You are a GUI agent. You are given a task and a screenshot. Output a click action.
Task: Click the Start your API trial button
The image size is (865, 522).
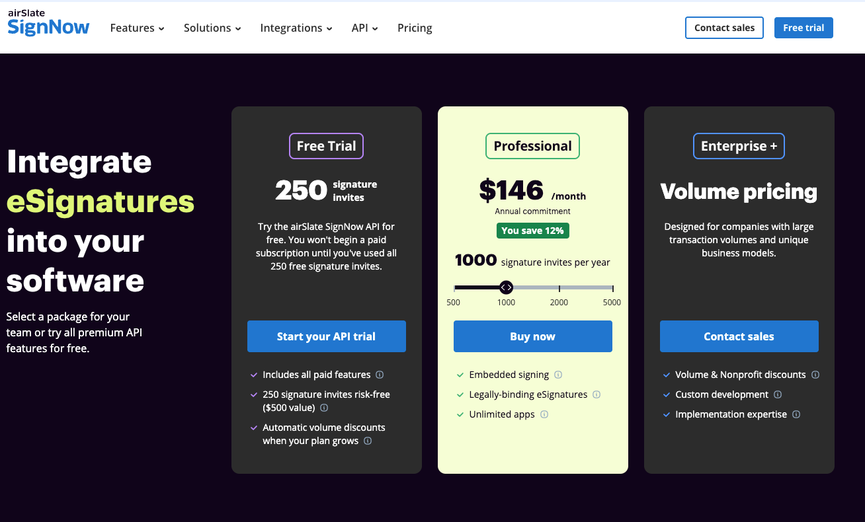[x=326, y=336]
